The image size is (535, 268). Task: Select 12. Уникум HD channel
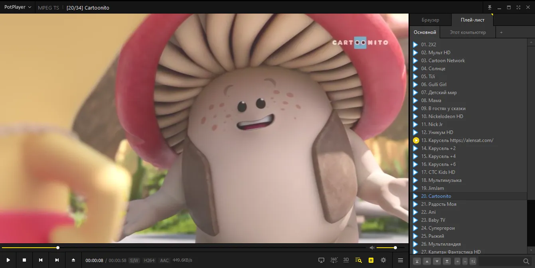pos(469,132)
